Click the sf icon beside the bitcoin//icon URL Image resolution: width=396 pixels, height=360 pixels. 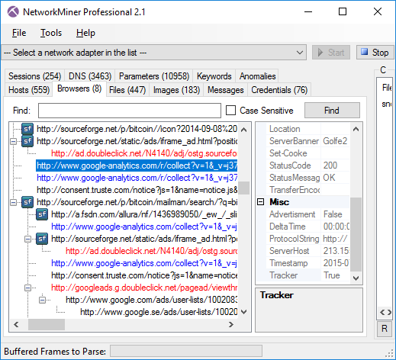click(x=27, y=129)
